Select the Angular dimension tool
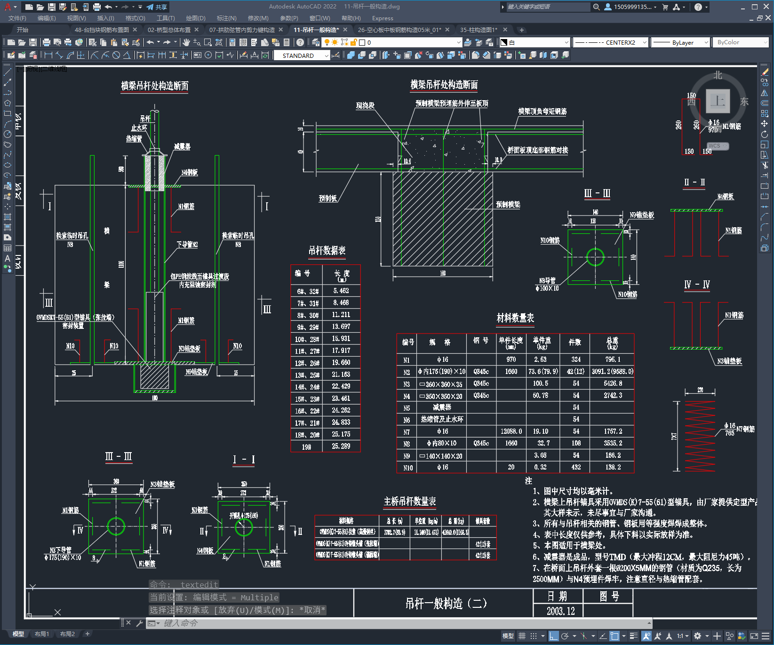The image size is (774, 645). [x=127, y=55]
